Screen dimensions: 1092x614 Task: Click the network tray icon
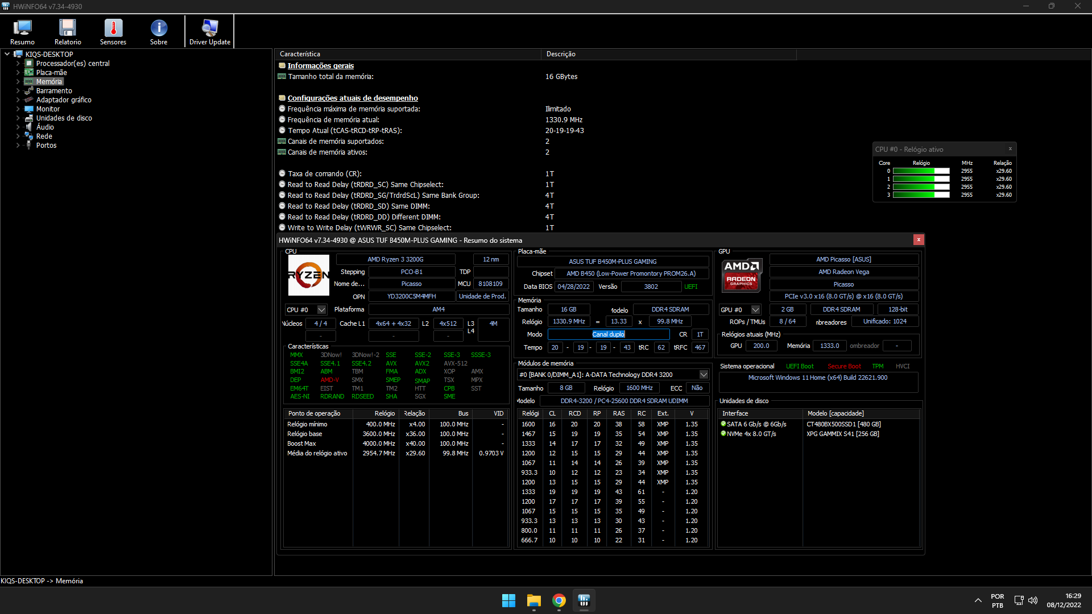tap(1019, 600)
